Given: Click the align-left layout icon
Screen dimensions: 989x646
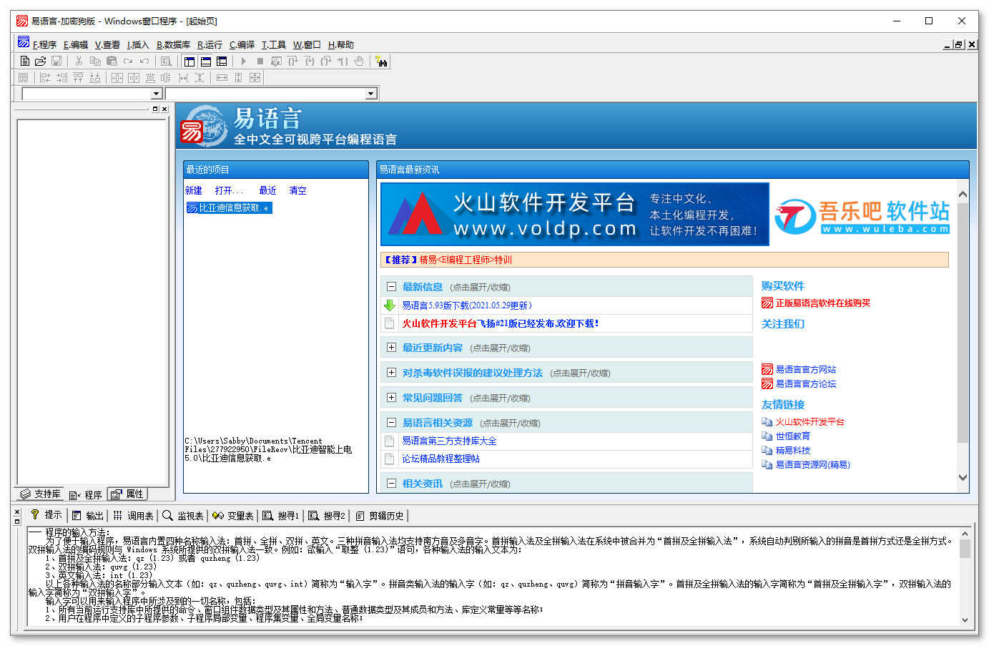Looking at the screenshot, I should pyautogui.click(x=45, y=77).
